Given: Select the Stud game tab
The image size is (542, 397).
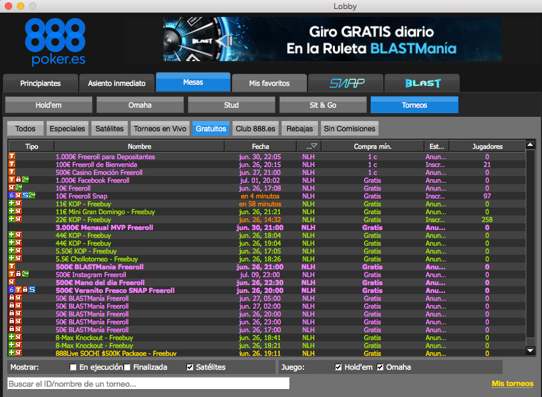Looking at the screenshot, I should (231, 105).
